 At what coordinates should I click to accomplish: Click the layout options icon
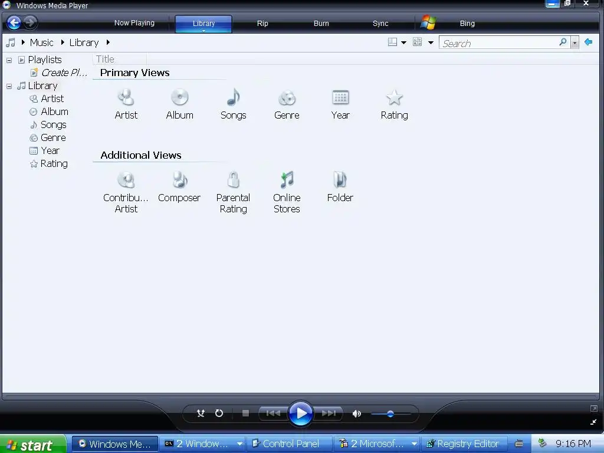(392, 42)
